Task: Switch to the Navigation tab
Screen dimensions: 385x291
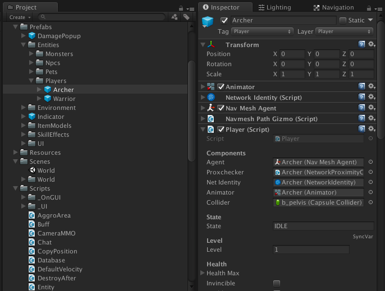Action: 334,8
